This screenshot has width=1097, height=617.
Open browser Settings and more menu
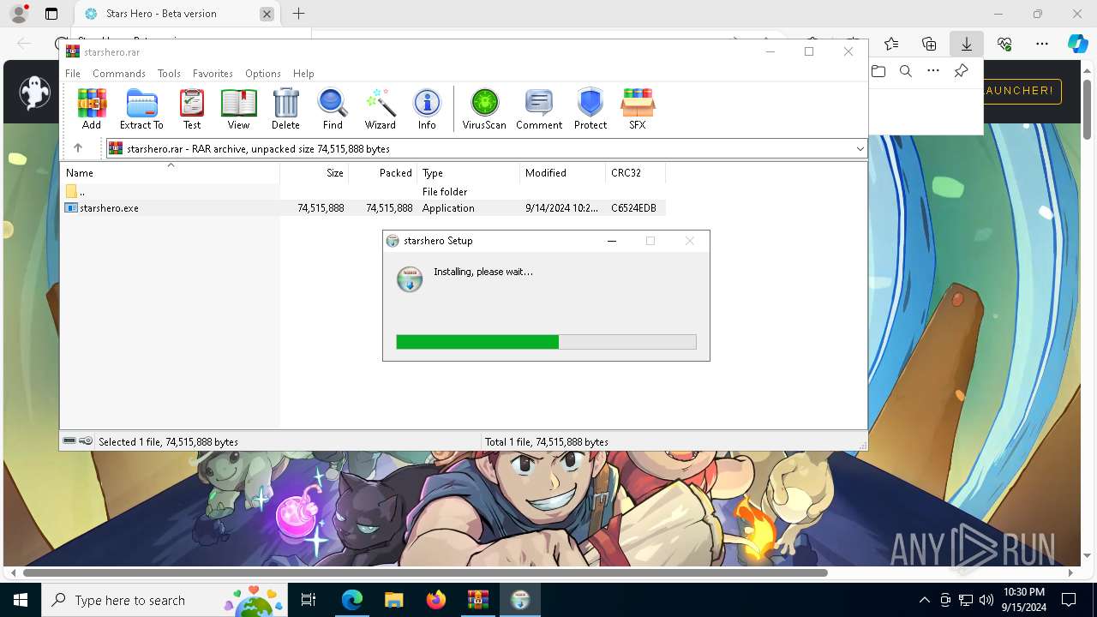pos(1042,44)
